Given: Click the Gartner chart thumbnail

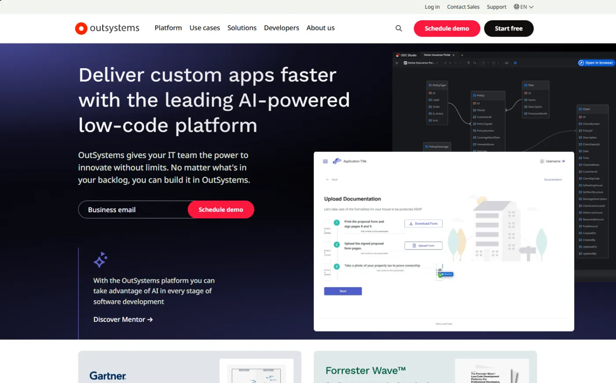Looking at the screenshot, I should [257, 371].
